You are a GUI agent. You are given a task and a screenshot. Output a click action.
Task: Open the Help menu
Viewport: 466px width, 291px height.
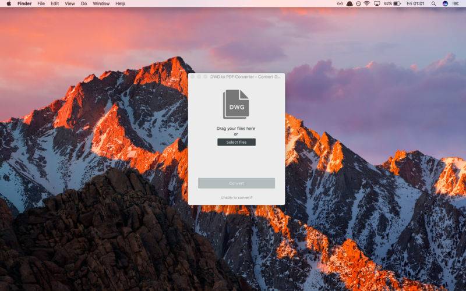120,3
